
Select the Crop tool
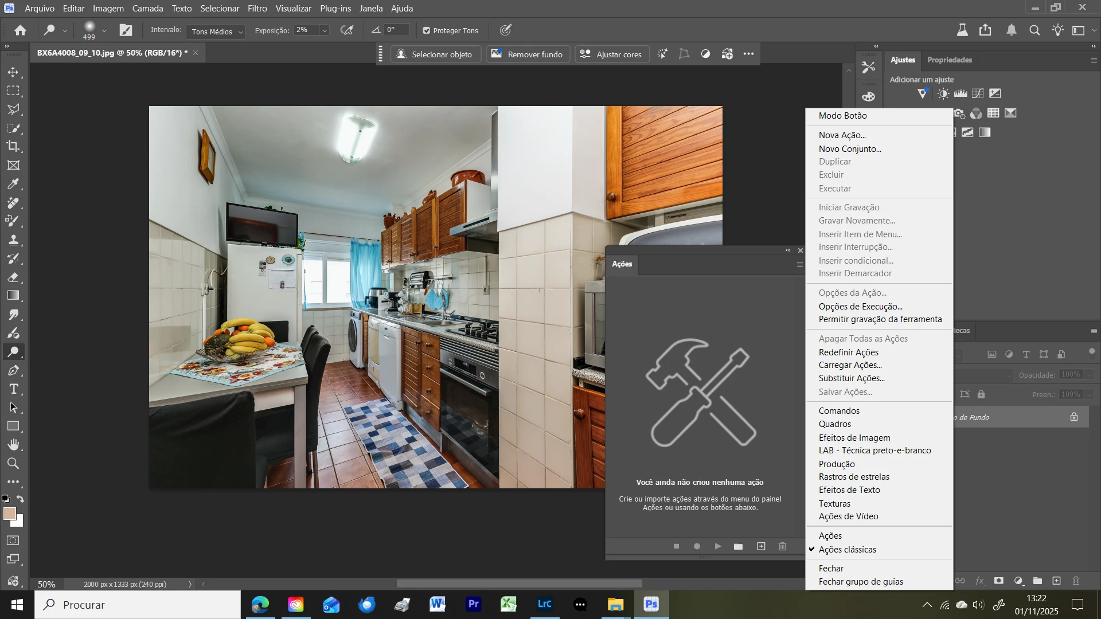point(13,146)
